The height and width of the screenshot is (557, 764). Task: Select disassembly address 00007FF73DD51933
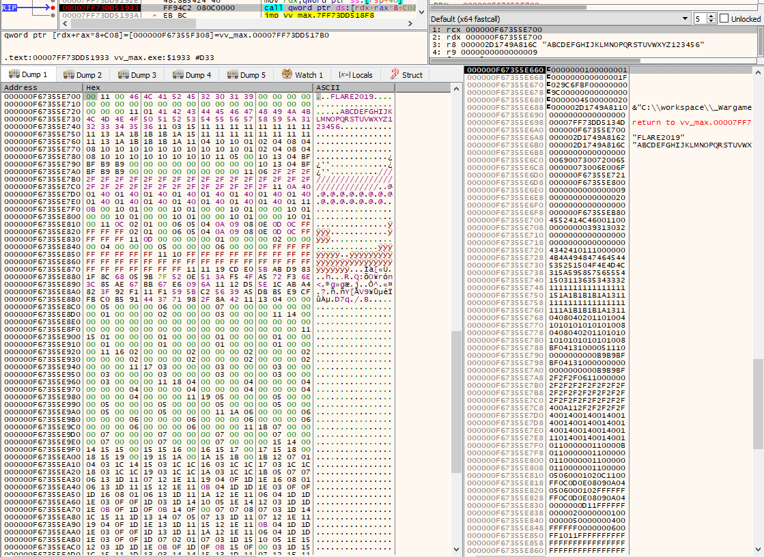(101, 8)
